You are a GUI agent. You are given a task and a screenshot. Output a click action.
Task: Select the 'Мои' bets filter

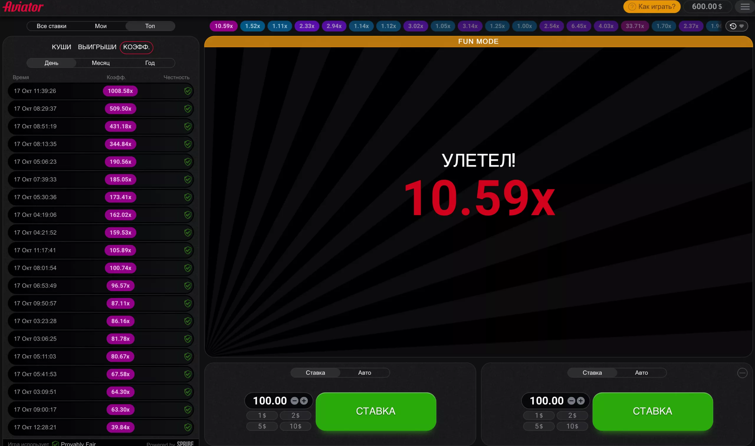click(x=101, y=26)
